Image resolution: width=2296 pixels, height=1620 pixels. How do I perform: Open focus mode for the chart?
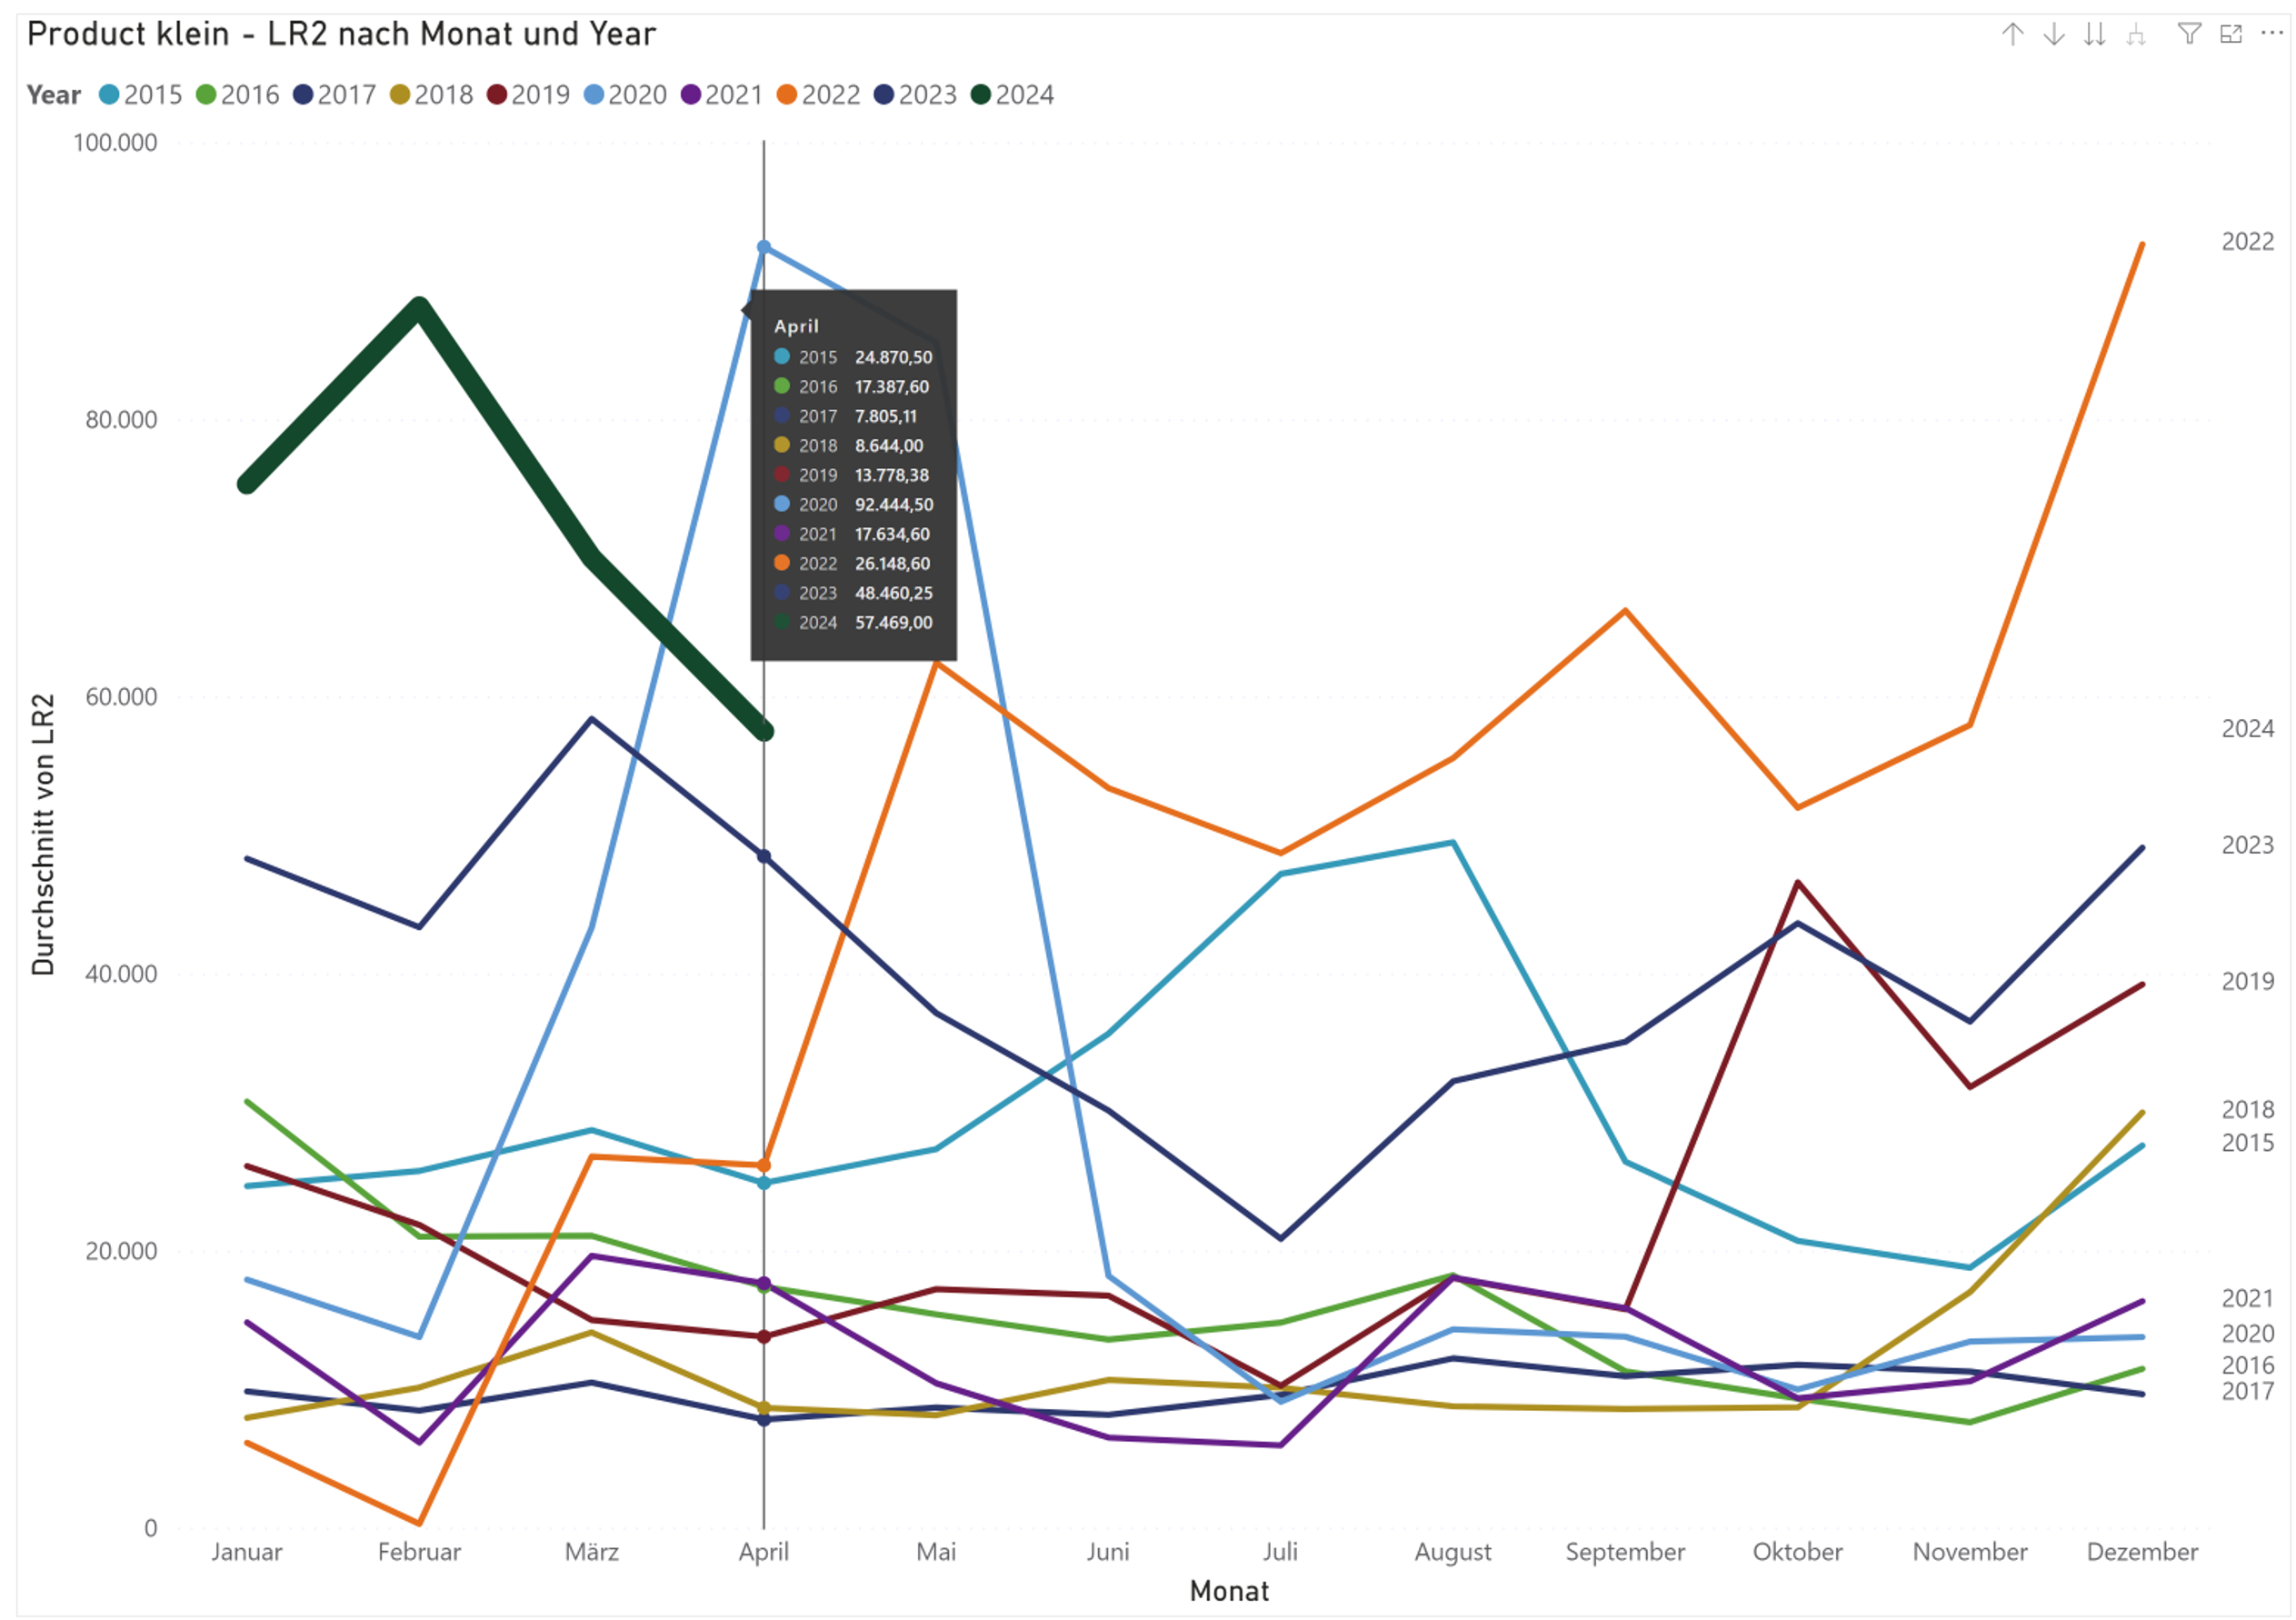(x=2230, y=35)
